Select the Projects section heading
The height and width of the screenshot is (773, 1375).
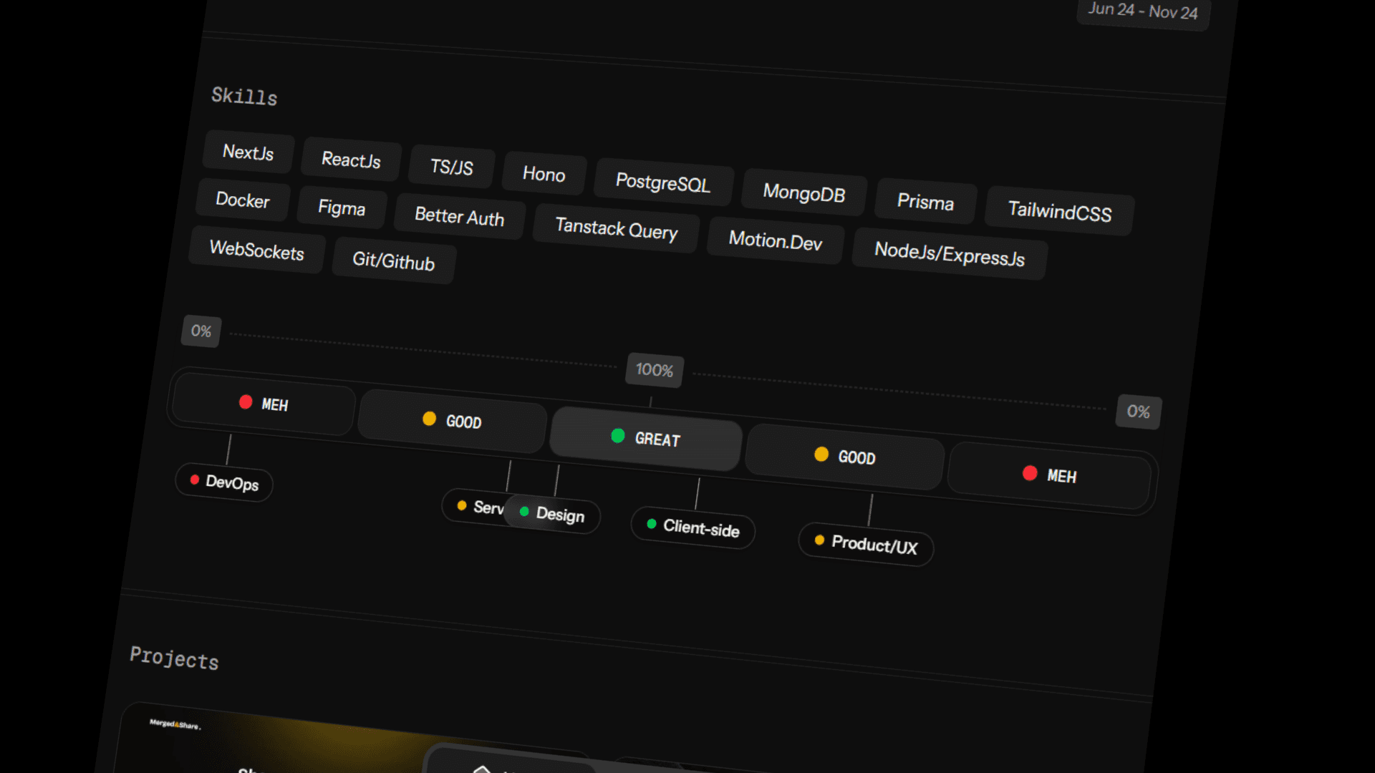point(175,660)
